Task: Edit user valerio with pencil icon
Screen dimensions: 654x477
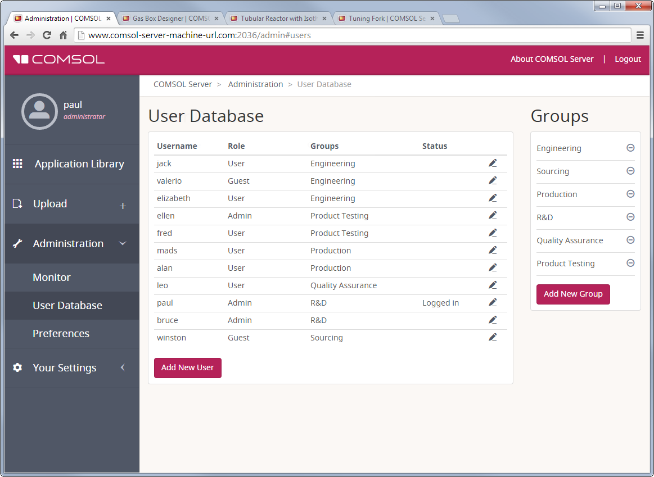Action: [493, 181]
